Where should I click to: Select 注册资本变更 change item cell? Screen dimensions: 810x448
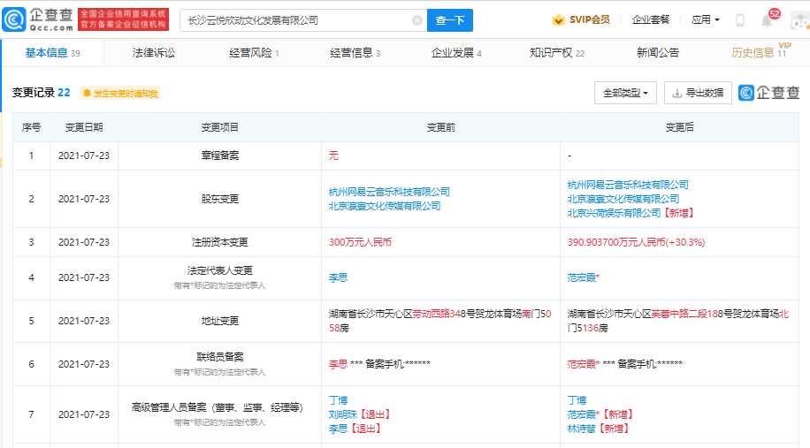click(x=219, y=242)
